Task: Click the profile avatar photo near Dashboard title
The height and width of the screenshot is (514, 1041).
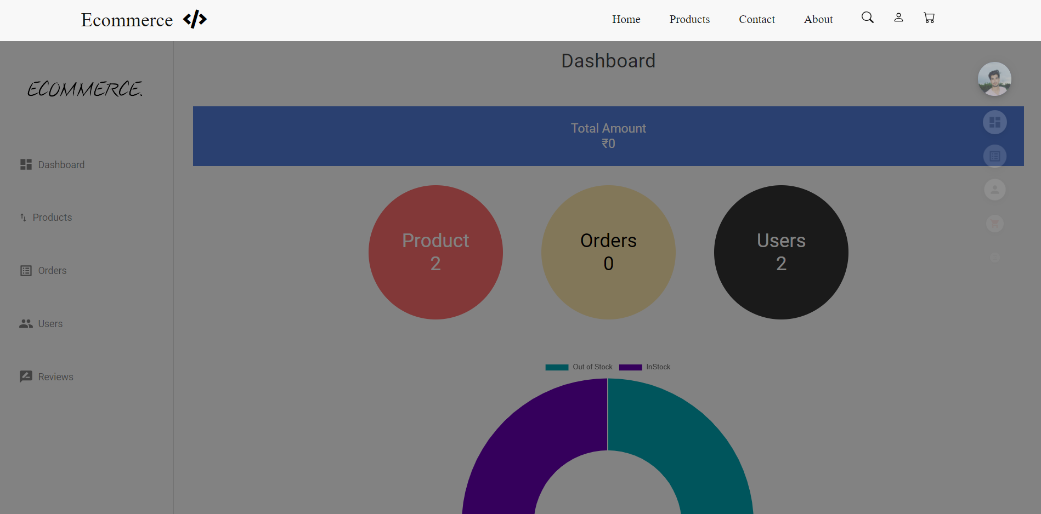Action: click(x=994, y=78)
